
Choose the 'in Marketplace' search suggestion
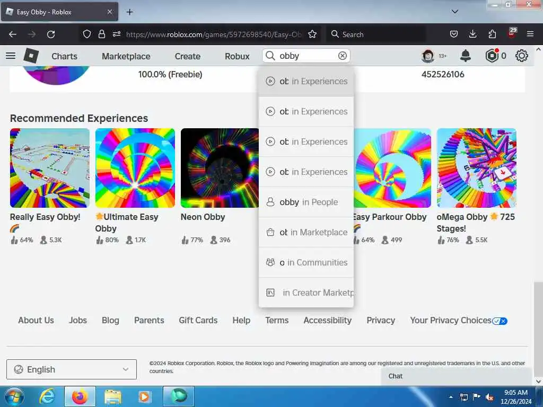coord(306,232)
